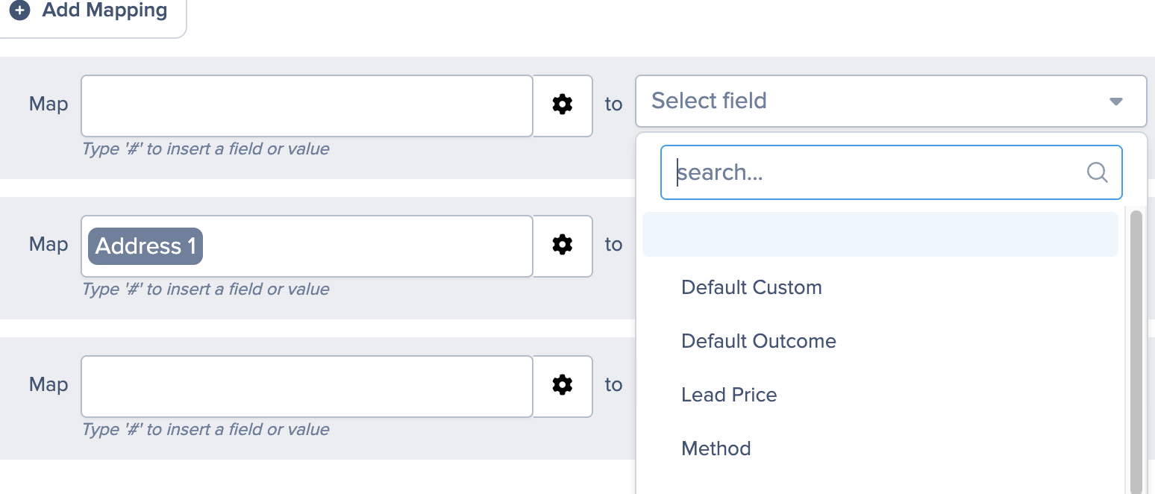Select the blank highlighted dropdown option
1155x494 pixels.
[880, 234]
